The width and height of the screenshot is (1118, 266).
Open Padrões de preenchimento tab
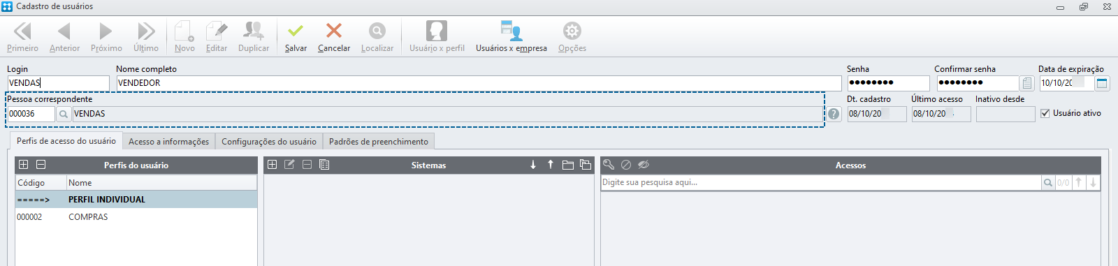(379, 142)
